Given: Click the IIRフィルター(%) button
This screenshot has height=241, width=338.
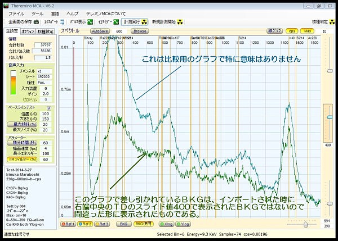Looking at the screenshot, I should [22, 160].
